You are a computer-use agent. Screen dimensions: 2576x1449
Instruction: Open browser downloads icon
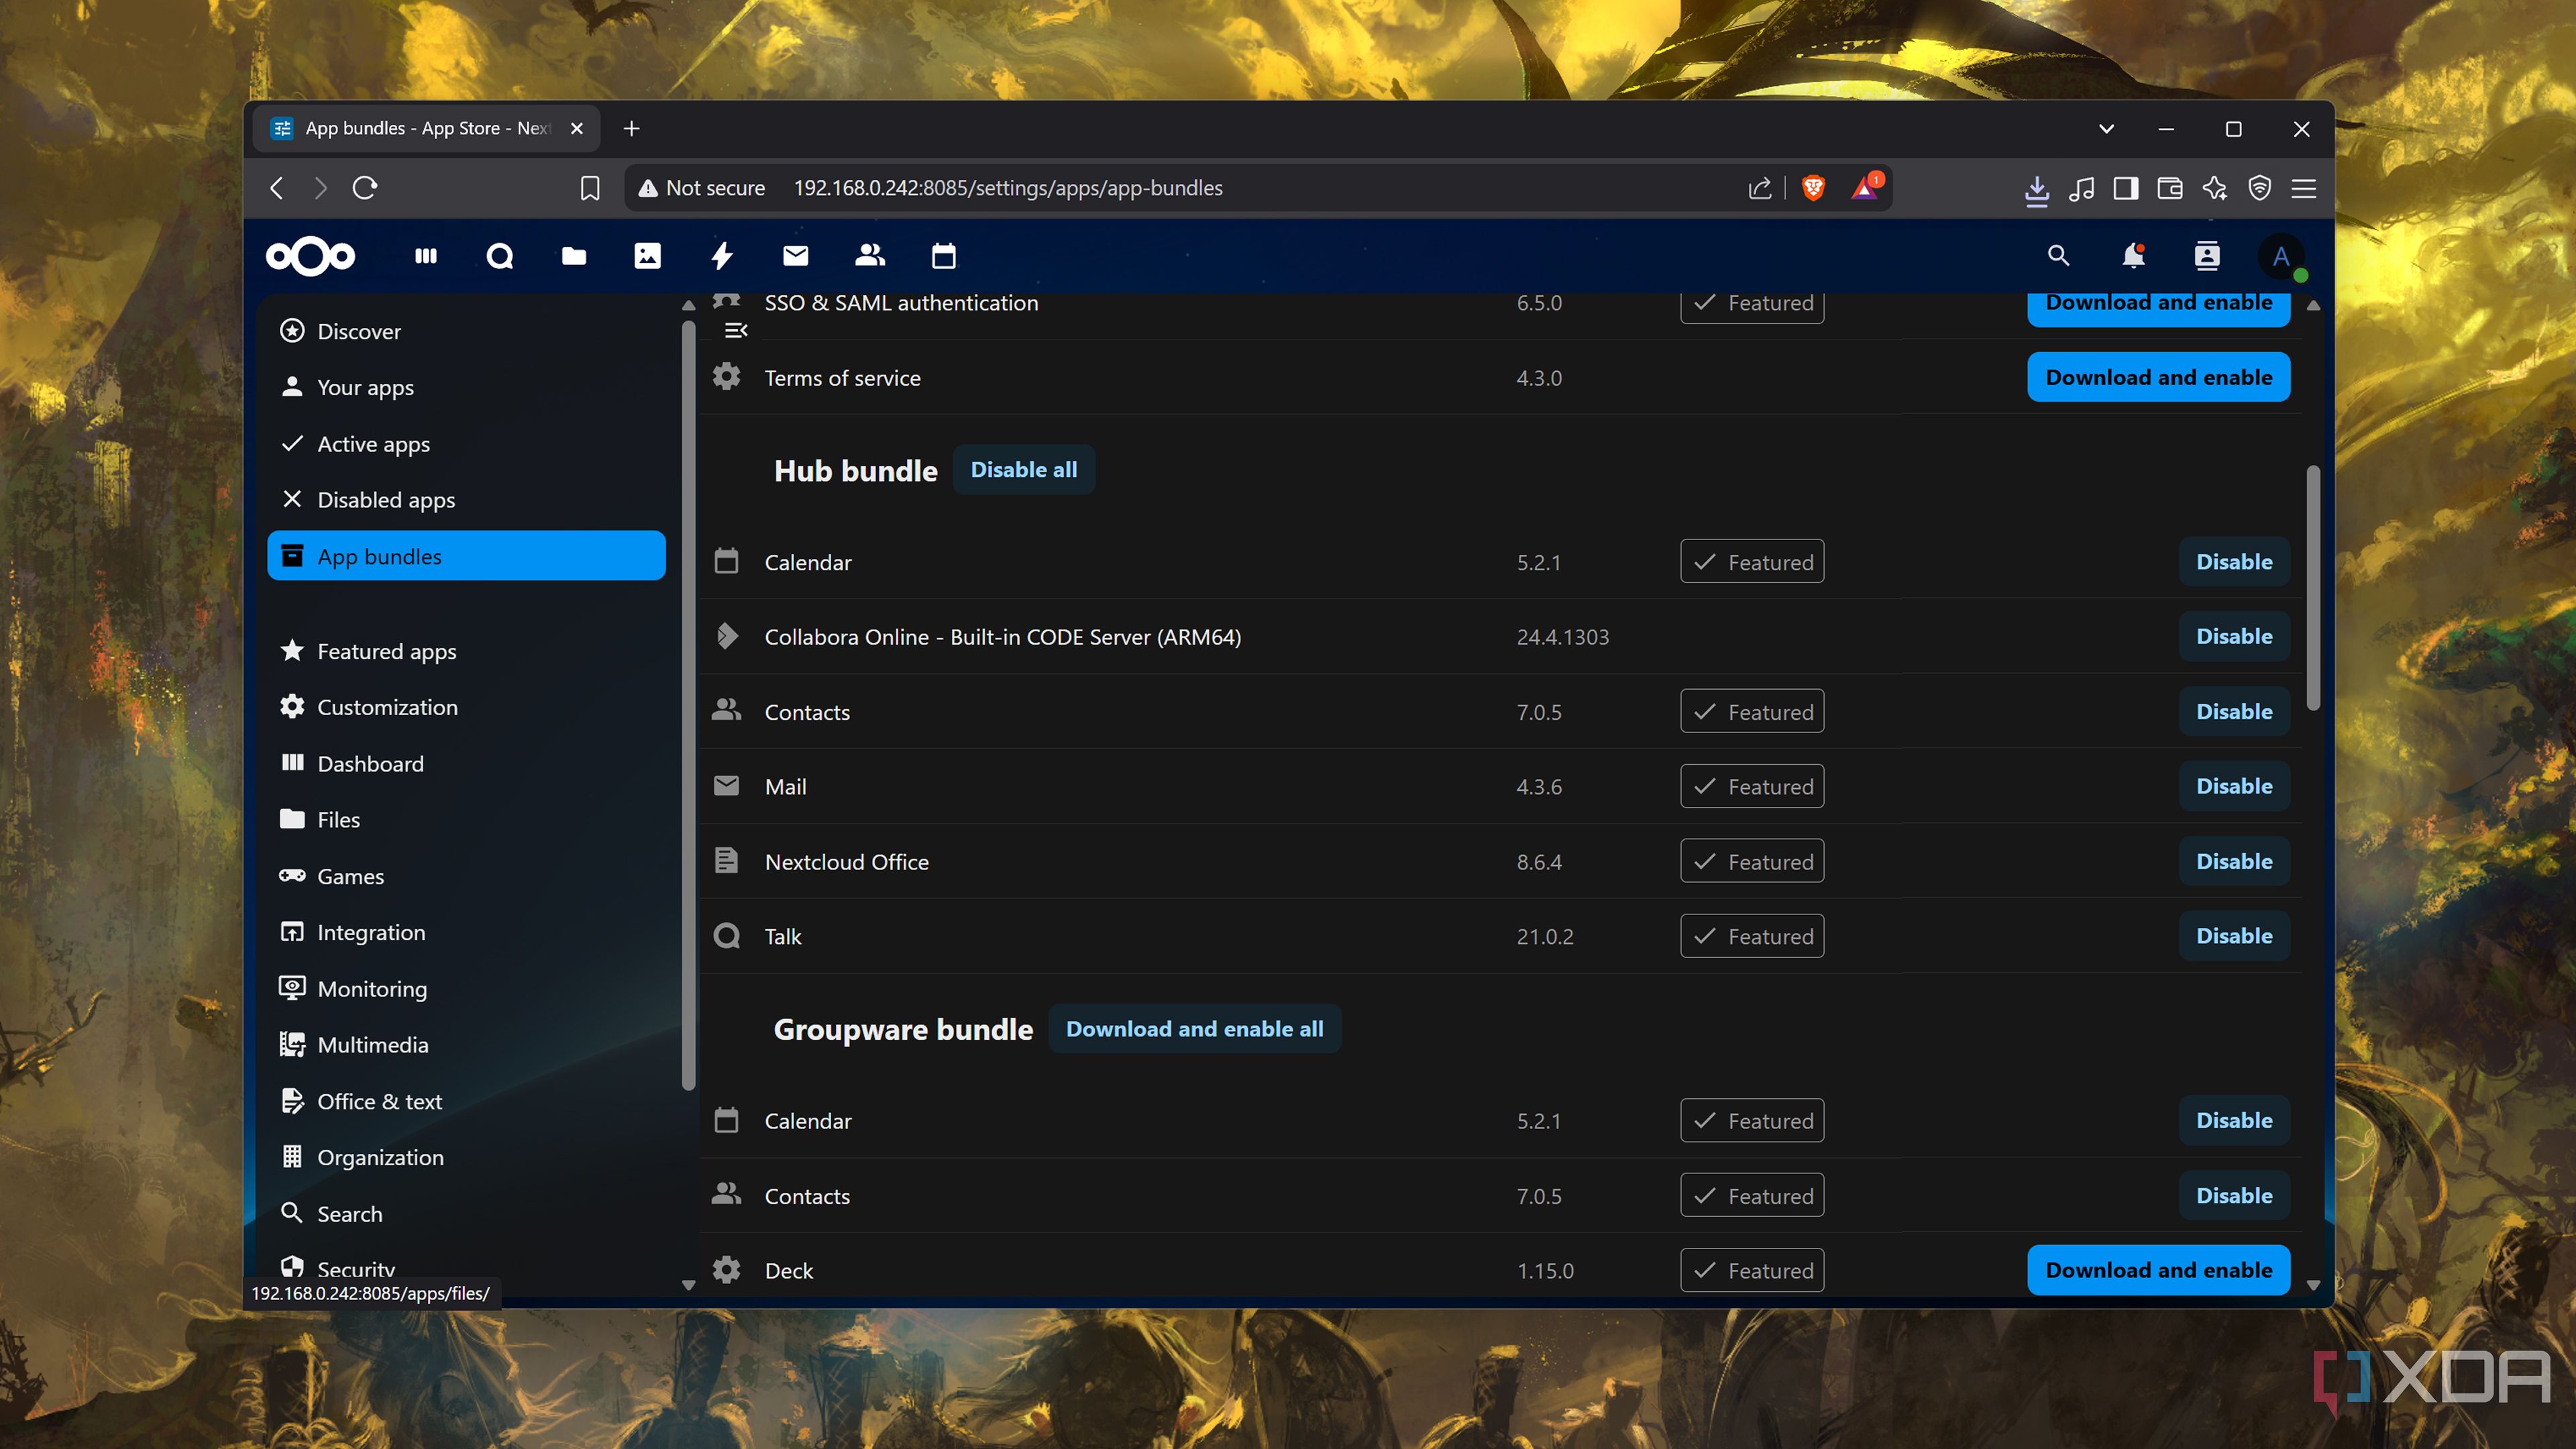tap(2037, 189)
